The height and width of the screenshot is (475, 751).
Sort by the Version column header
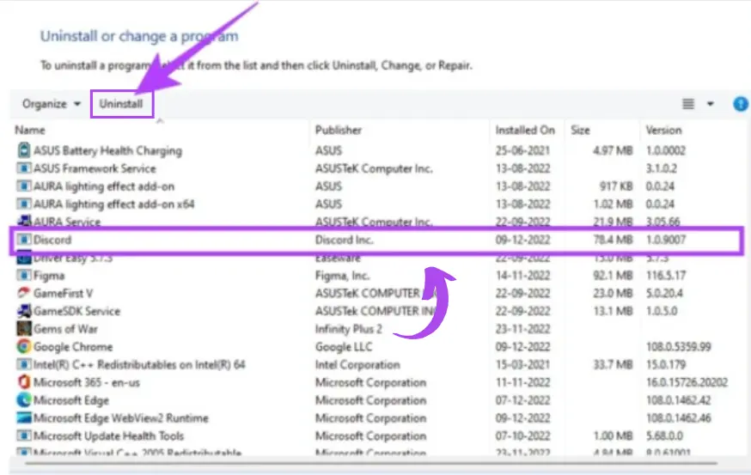click(x=663, y=131)
